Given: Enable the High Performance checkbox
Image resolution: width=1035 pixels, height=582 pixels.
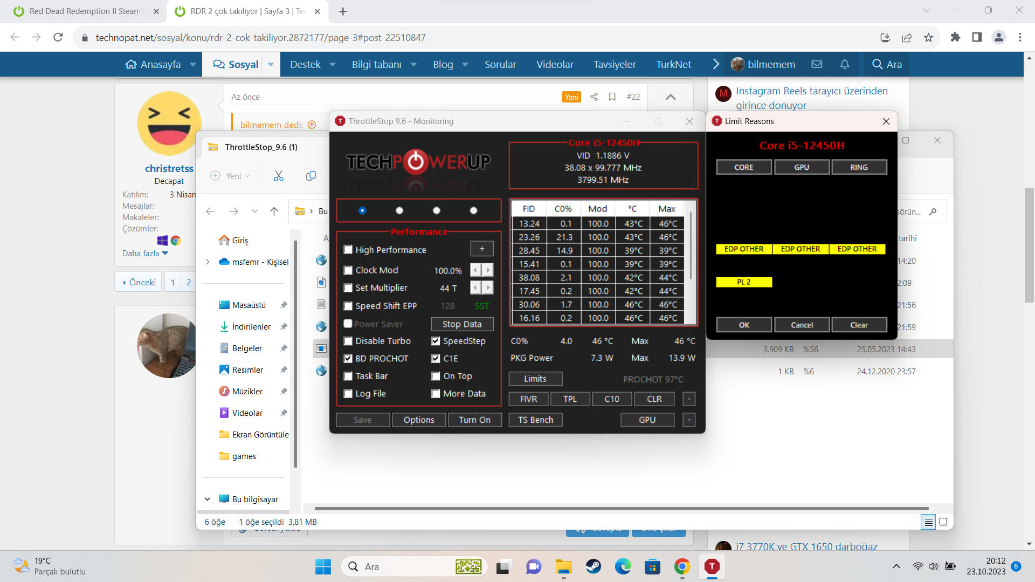Looking at the screenshot, I should tap(348, 250).
